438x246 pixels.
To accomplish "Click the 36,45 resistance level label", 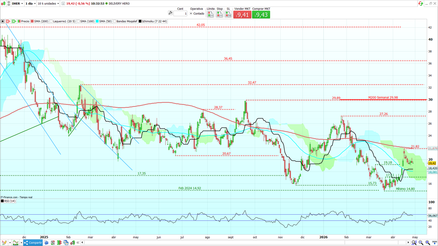I will coord(228,58).
